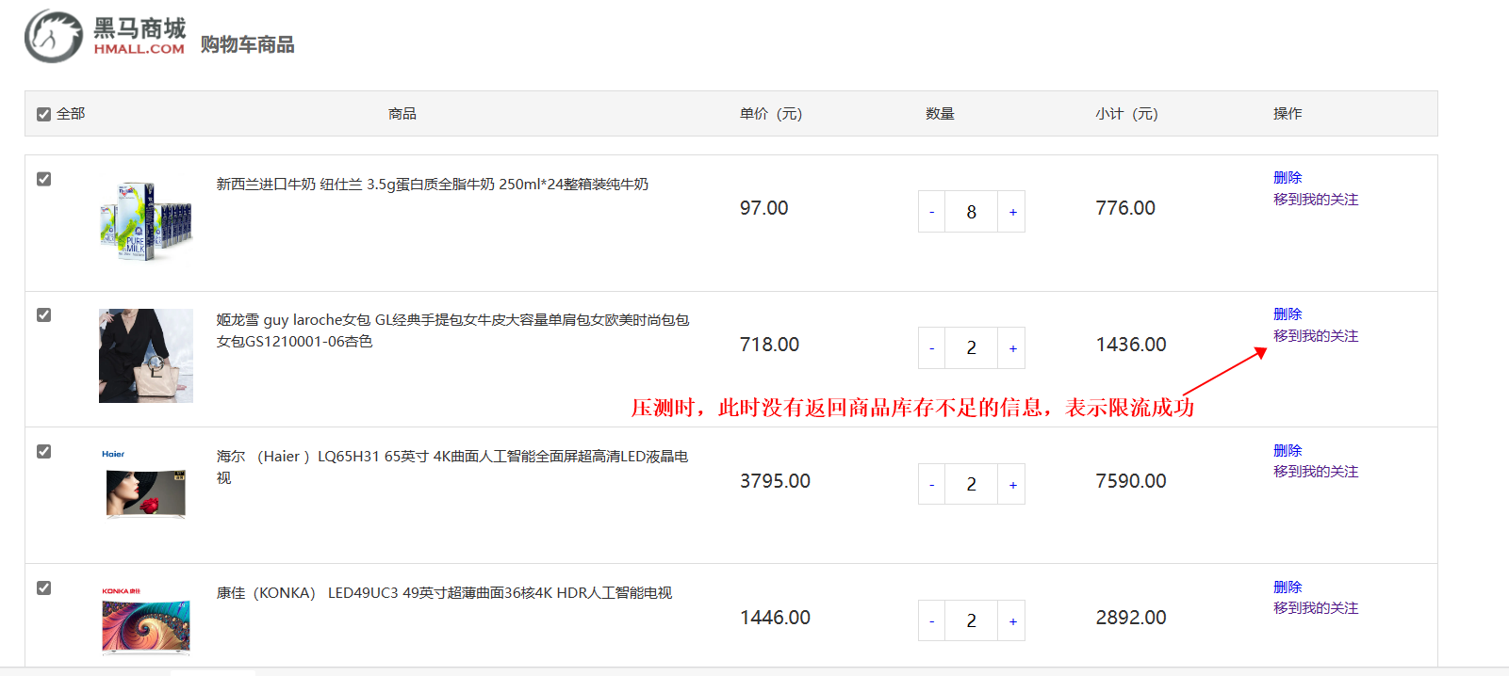Move handbag to favorites via 移到我的关注
Viewport: 1509px width, 676px height.
(x=1315, y=336)
